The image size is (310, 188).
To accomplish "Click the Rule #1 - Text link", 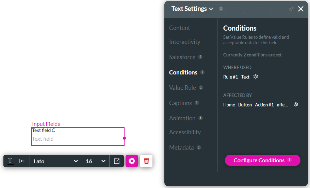I will tap(236, 77).
